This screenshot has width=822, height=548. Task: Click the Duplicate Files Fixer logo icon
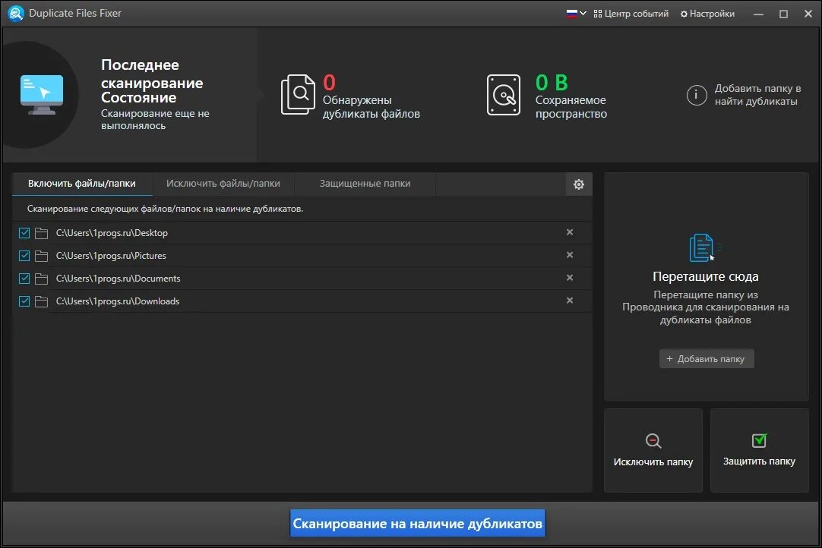[x=15, y=13]
